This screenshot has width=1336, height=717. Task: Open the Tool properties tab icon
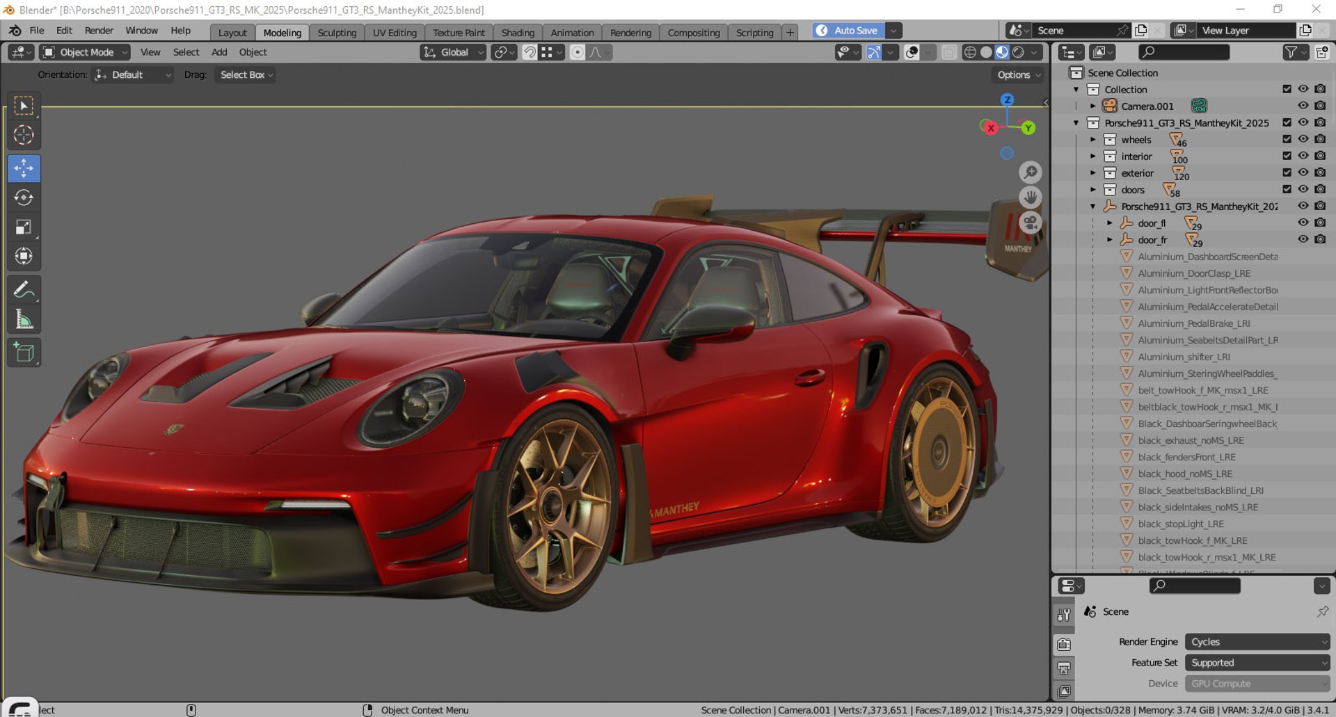[x=1064, y=615]
